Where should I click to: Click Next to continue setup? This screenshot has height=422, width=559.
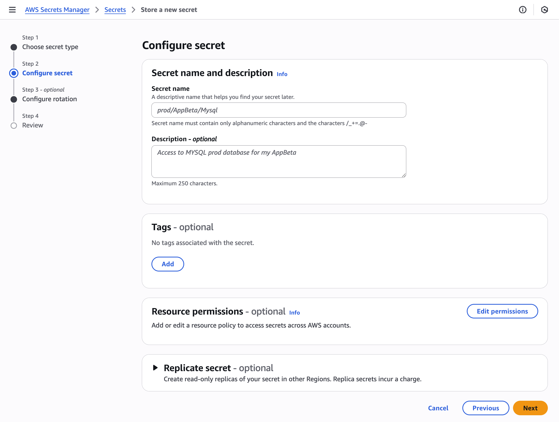coord(530,408)
